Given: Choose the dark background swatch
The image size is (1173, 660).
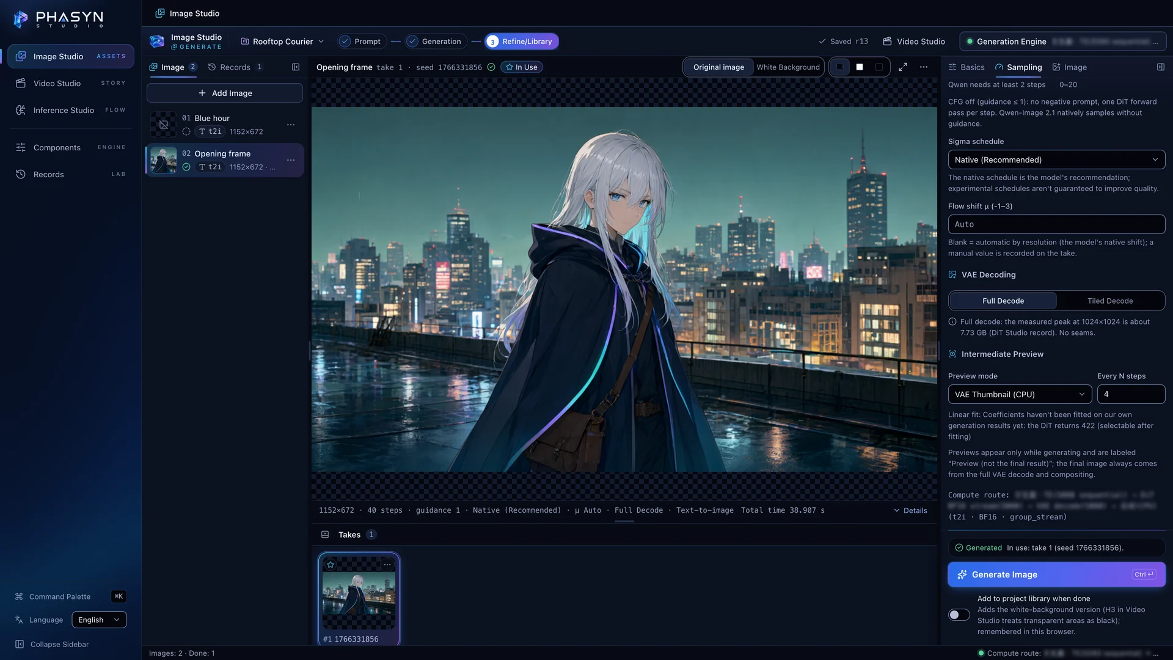Looking at the screenshot, I should 840,67.
